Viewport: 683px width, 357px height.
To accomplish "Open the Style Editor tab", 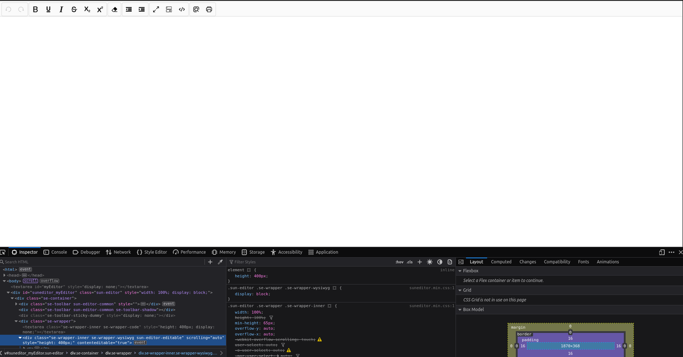I will 152,252.
